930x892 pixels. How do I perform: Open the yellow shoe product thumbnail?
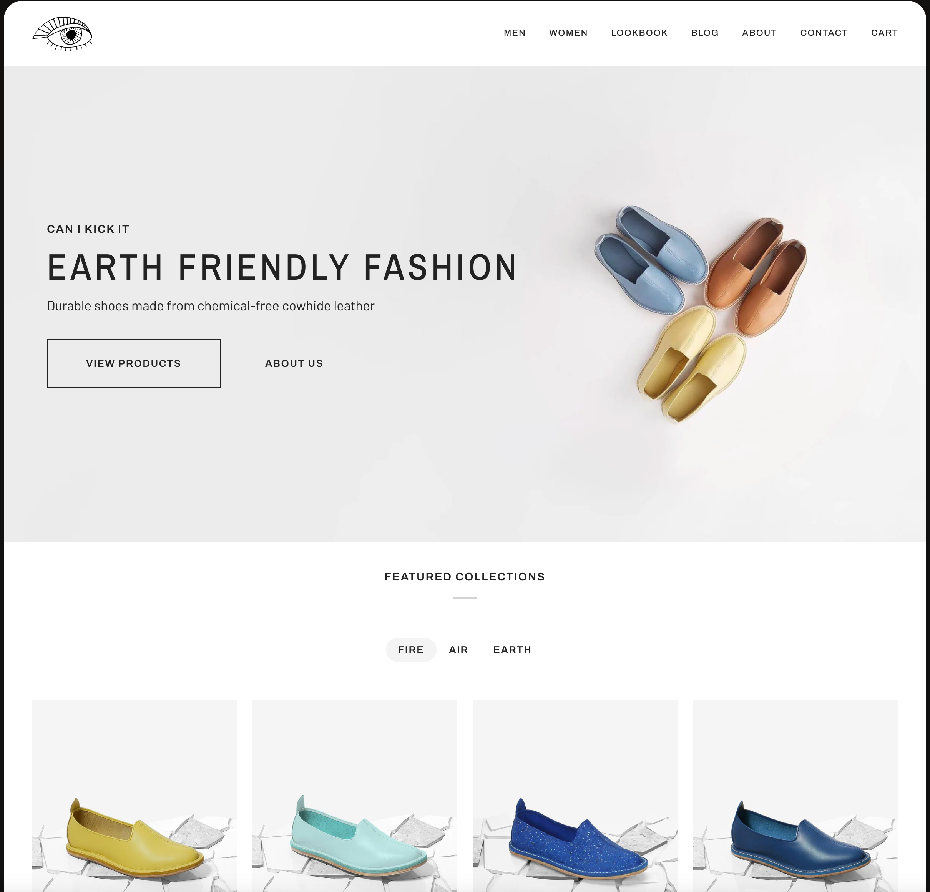(134, 796)
